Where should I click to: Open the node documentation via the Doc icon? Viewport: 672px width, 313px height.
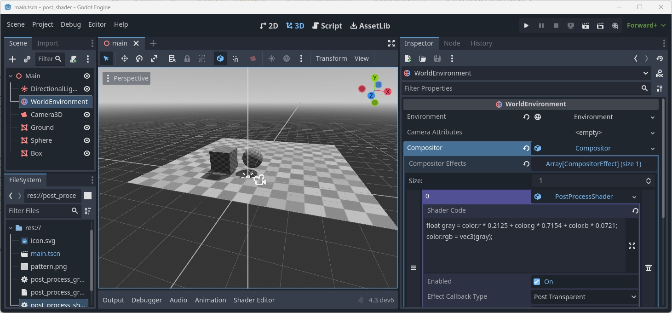pyautogui.click(x=660, y=73)
